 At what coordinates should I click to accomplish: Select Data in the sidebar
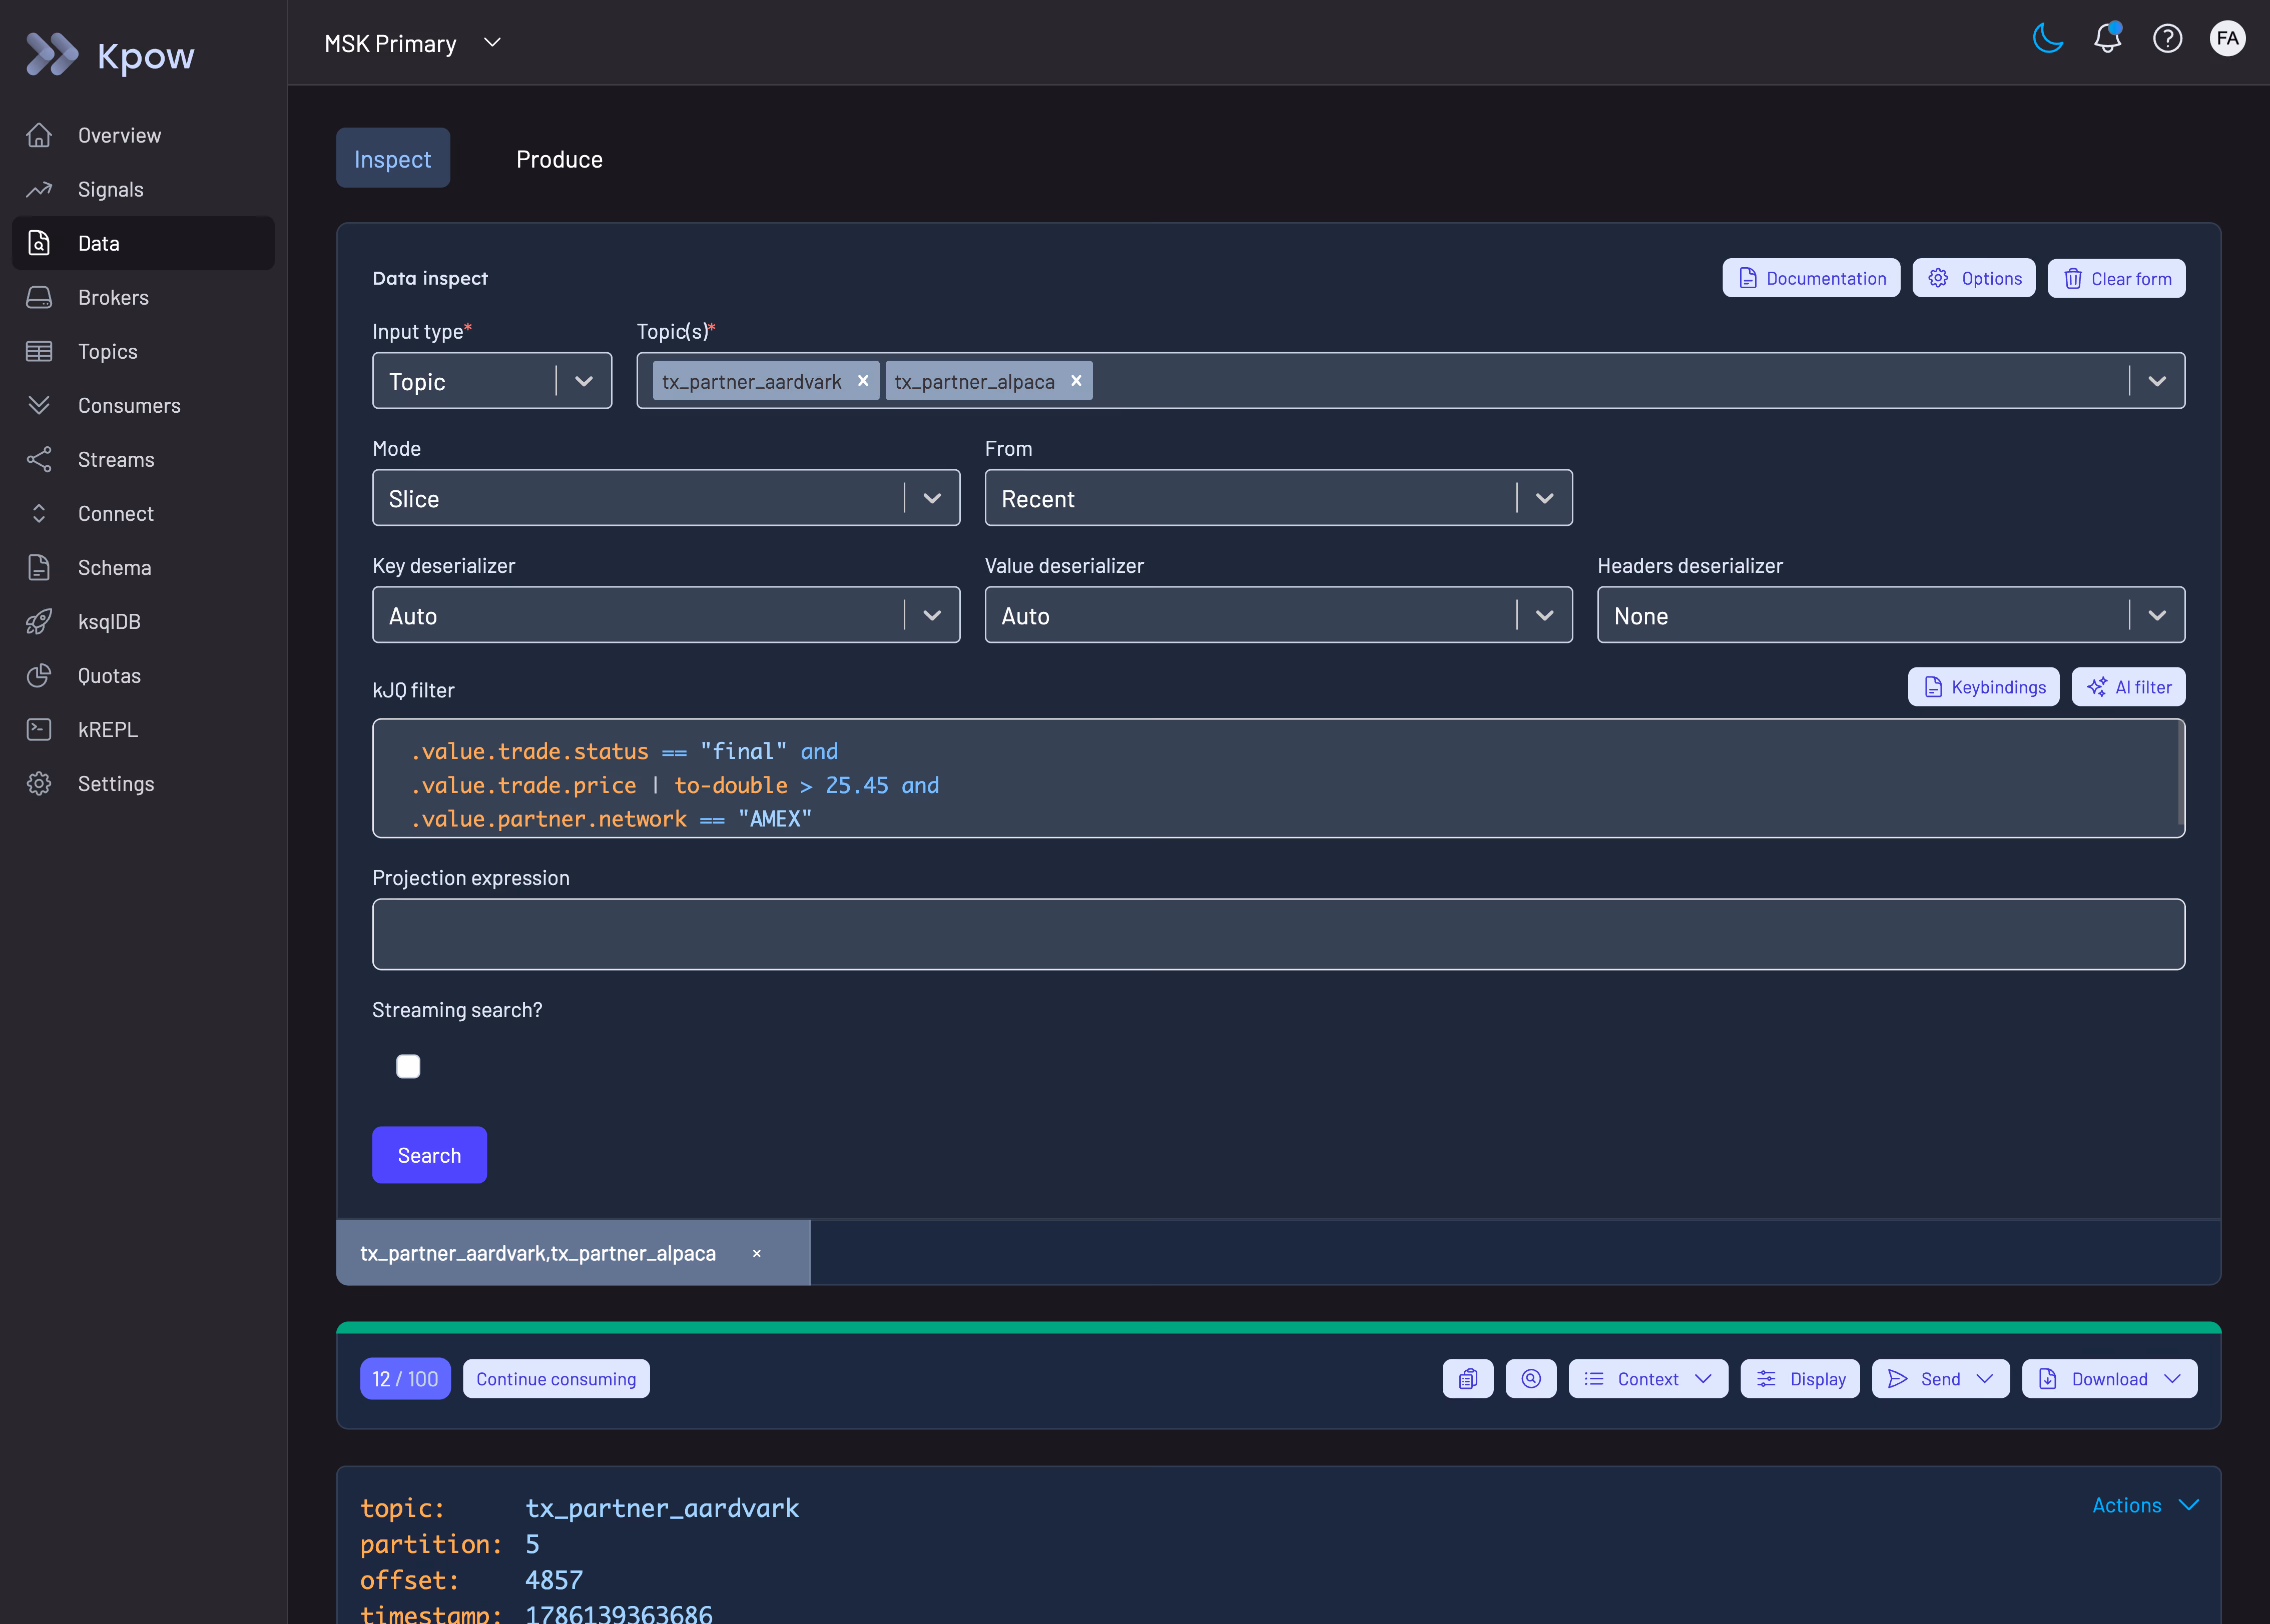[x=143, y=243]
